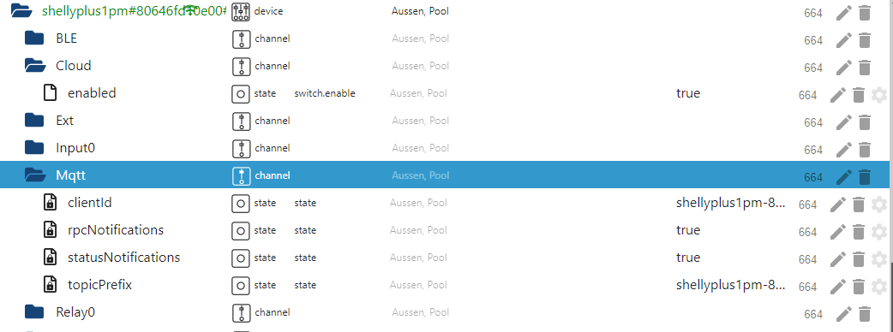Click the pencil icon on topicPrefix row
The image size is (893, 332).
pos(838,286)
